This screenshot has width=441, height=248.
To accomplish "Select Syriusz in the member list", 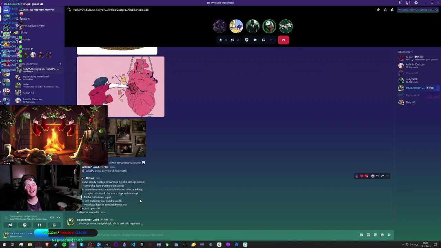I will click(x=418, y=95).
